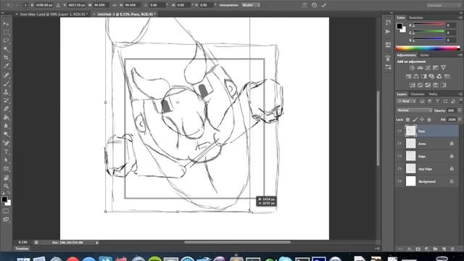
Task: Open the status bar info arrow
Action: (x=96, y=243)
